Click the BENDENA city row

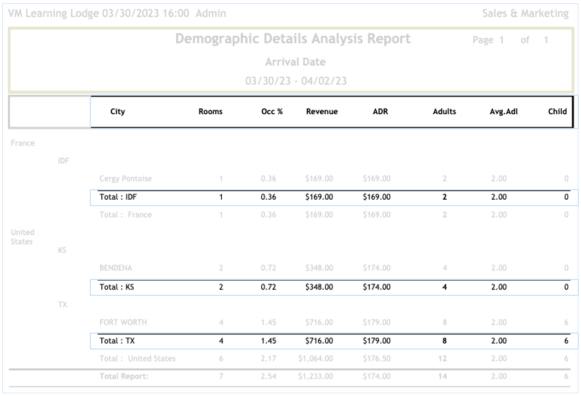point(116,269)
